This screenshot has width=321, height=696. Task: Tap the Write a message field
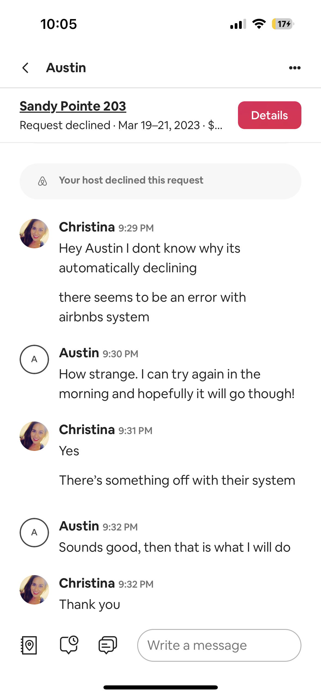click(219, 645)
